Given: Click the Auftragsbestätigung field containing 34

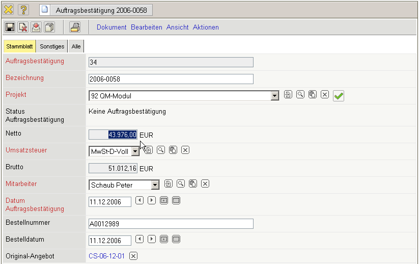Looking at the screenshot, I should pyautogui.click(x=171, y=62).
